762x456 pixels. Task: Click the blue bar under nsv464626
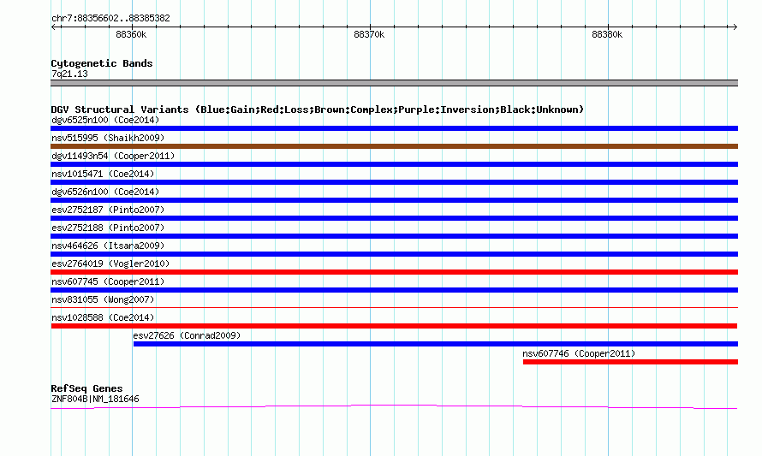tap(394, 254)
